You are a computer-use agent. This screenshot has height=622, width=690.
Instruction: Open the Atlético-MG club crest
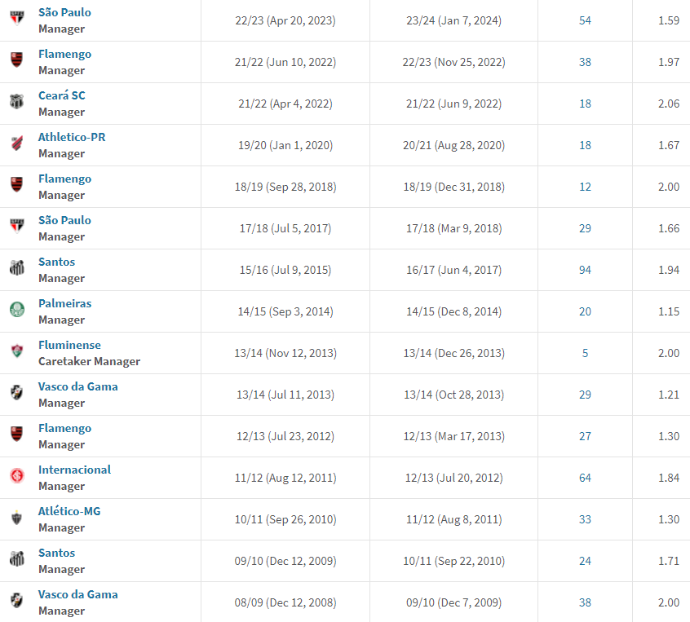tap(16, 518)
